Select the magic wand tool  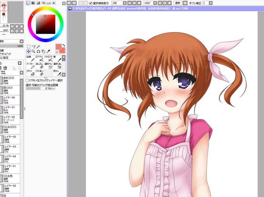click(38, 46)
